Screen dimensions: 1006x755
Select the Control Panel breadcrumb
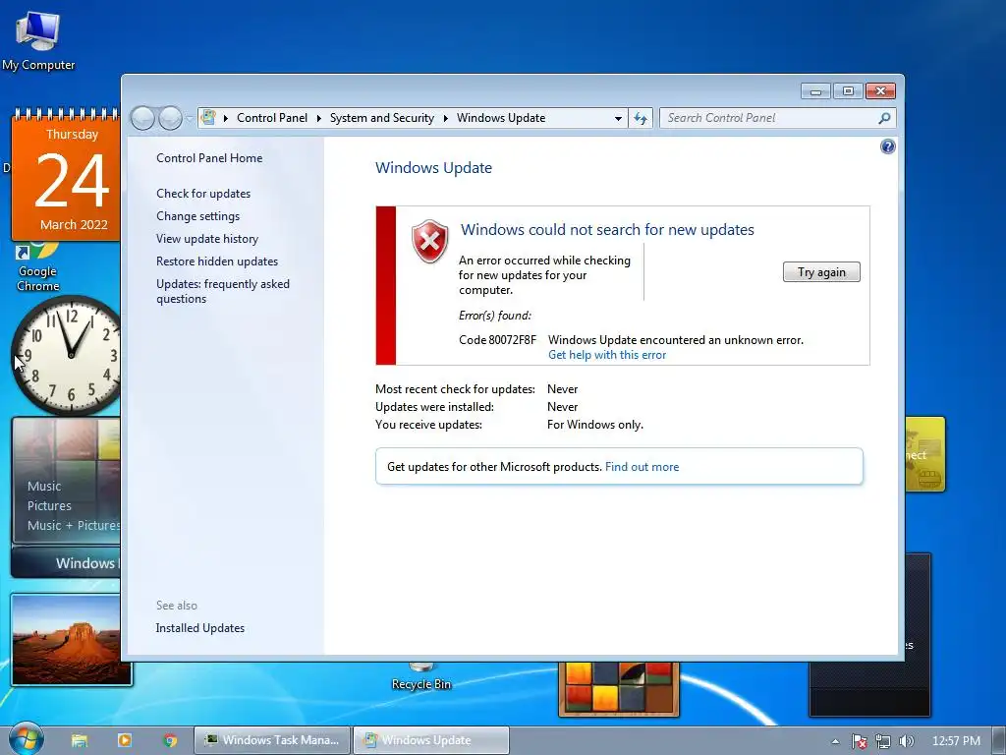point(272,118)
